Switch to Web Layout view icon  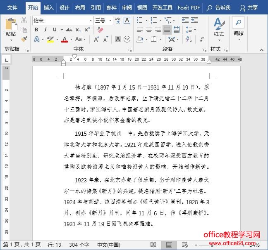pyautogui.click(x=185, y=245)
